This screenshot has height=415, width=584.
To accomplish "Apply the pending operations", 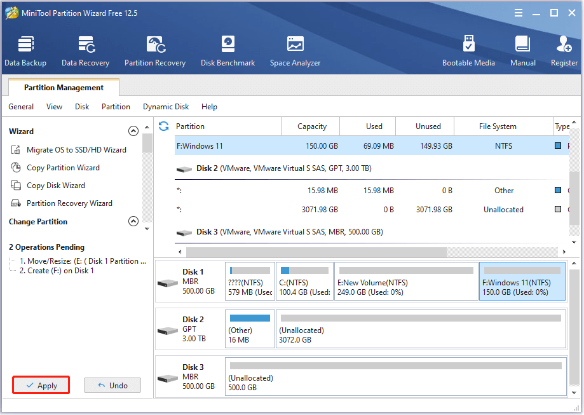I will [41, 385].
